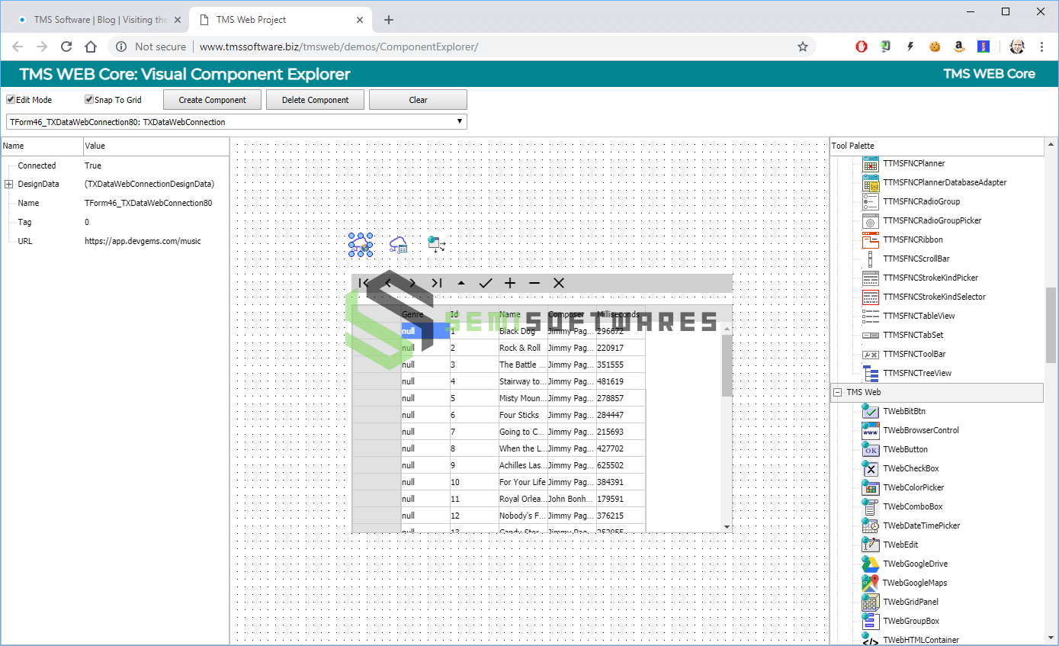Select the TTMSFNCStrokeKindSelector icon
The width and height of the screenshot is (1059, 646).
tap(870, 297)
